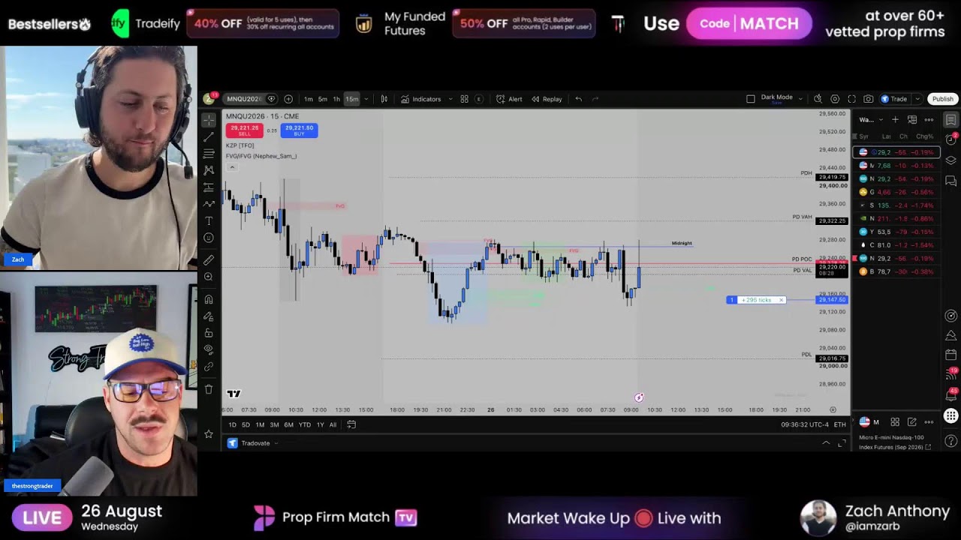Select the trend line drawing tool
This screenshot has height=540, width=961.
(209, 137)
